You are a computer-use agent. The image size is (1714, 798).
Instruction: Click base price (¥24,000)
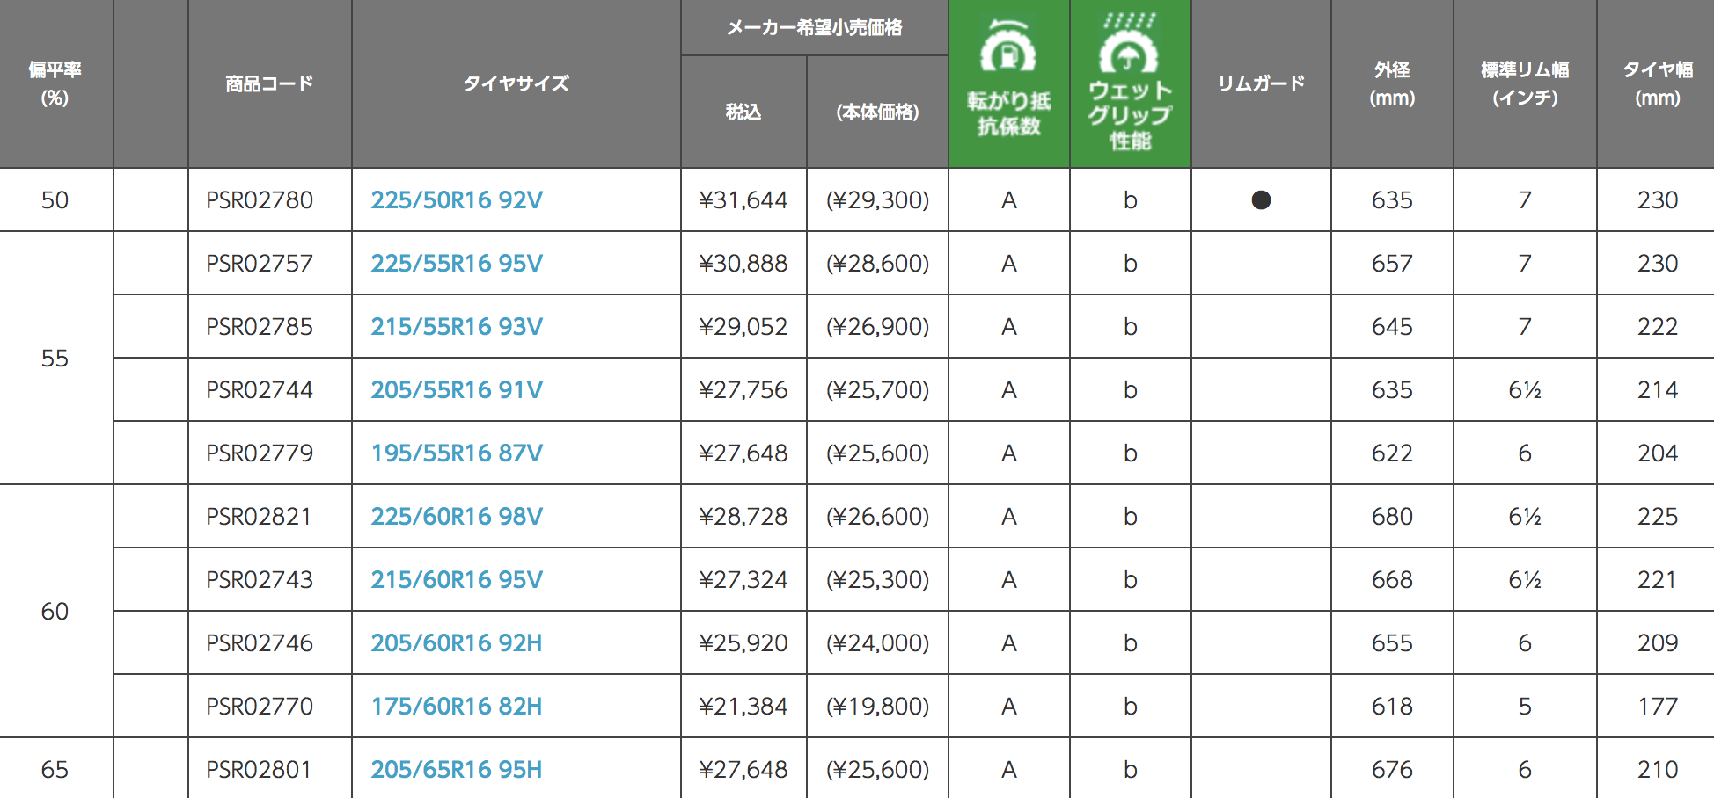[x=877, y=643]
